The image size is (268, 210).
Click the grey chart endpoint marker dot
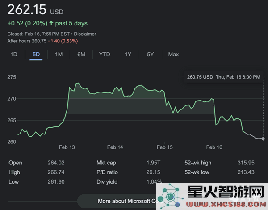[263, 139]
